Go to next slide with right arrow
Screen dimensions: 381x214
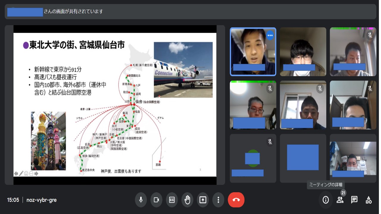tap(36, 174)
